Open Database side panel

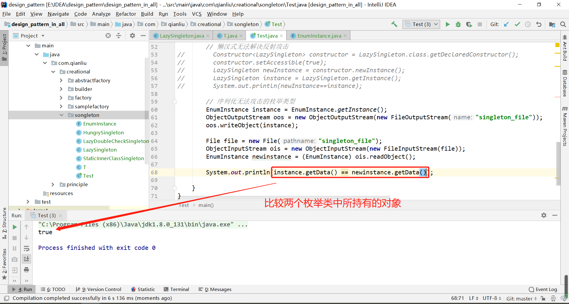(565, 83)
